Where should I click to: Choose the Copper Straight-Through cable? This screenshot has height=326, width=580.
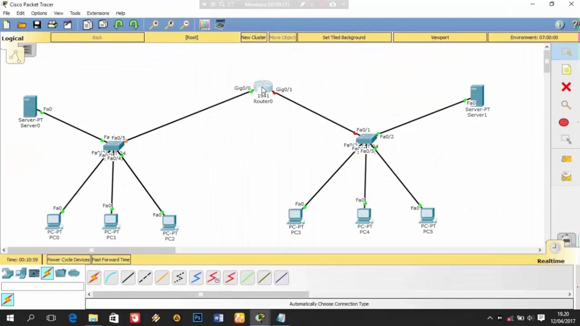click(x=128, y=278)
